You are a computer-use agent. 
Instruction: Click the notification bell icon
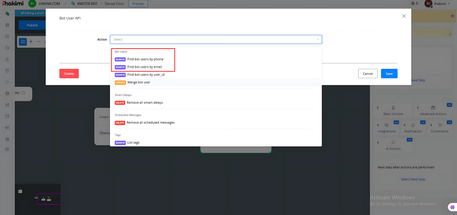click(x=413, y=4)
